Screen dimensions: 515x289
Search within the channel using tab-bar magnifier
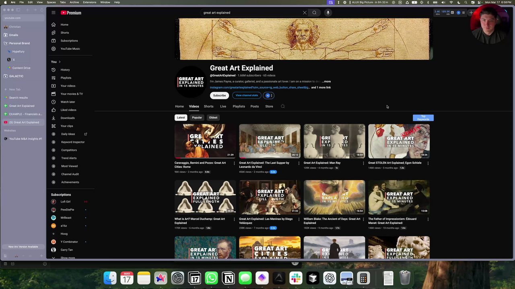282,106
